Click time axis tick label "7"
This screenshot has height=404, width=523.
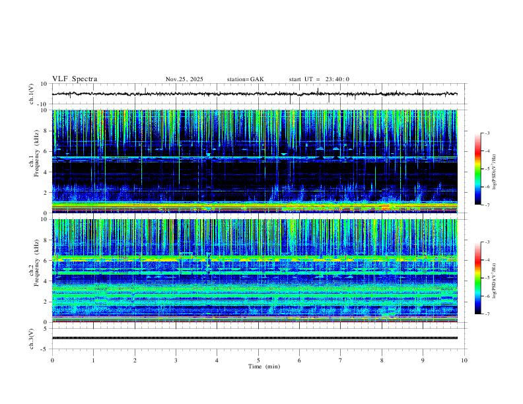341,360
